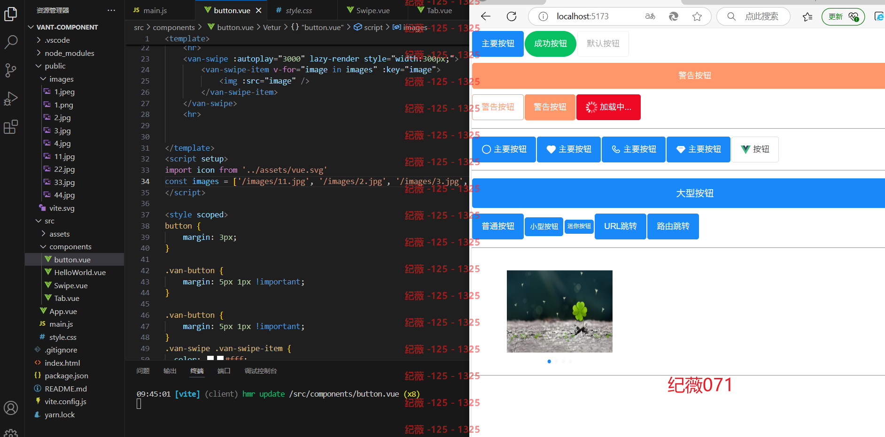885x437 pixels.
Task: Click the 小型按钮 button
Action: (544, 227)
